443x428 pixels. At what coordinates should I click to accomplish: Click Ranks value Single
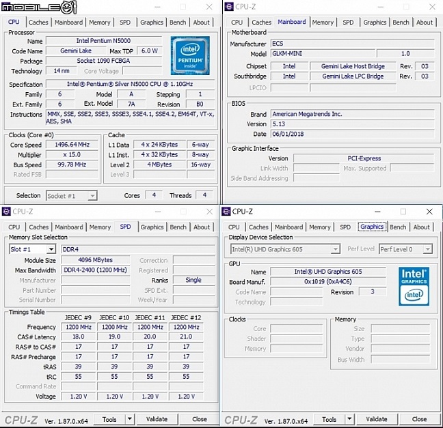pos(193,280)
